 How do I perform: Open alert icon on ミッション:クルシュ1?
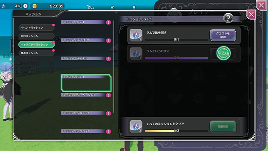tap(108, 113)
